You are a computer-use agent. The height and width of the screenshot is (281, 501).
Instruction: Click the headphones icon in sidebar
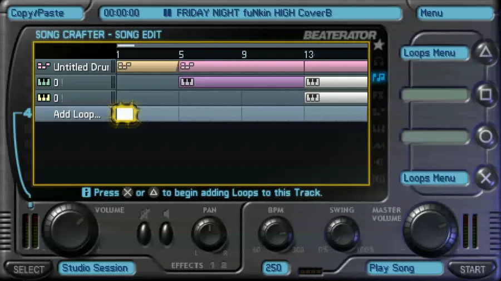[379, 61]
